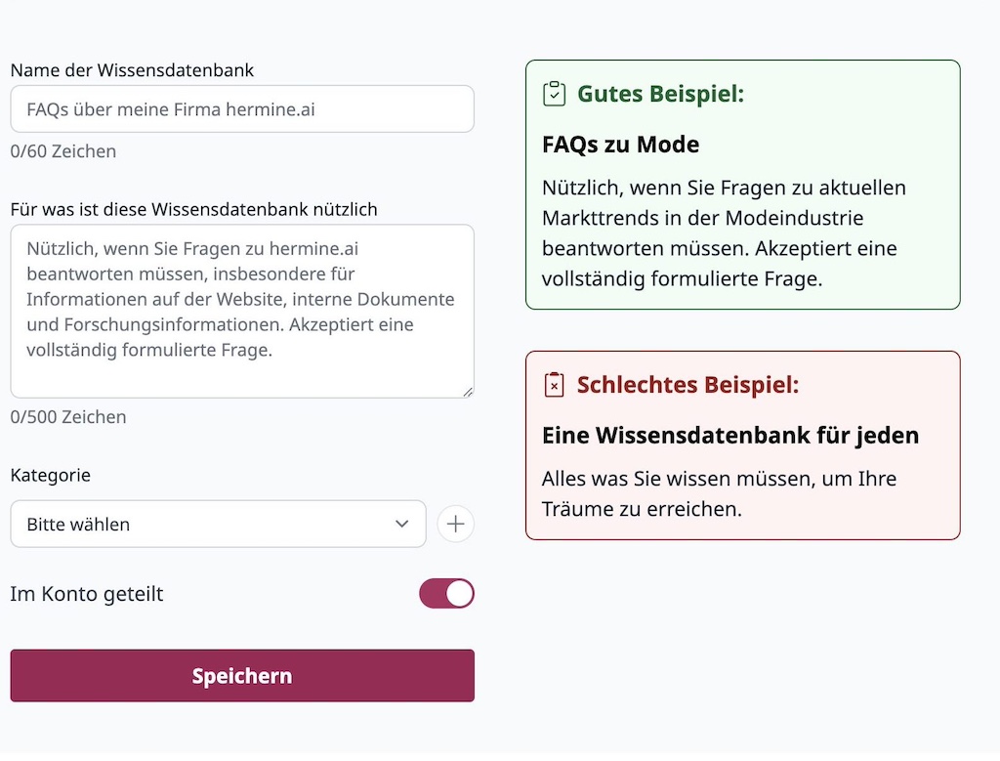Turn the shared-in-account setting on again
The width and height of the screenshot is (1000, 761).
click(446, 593)
